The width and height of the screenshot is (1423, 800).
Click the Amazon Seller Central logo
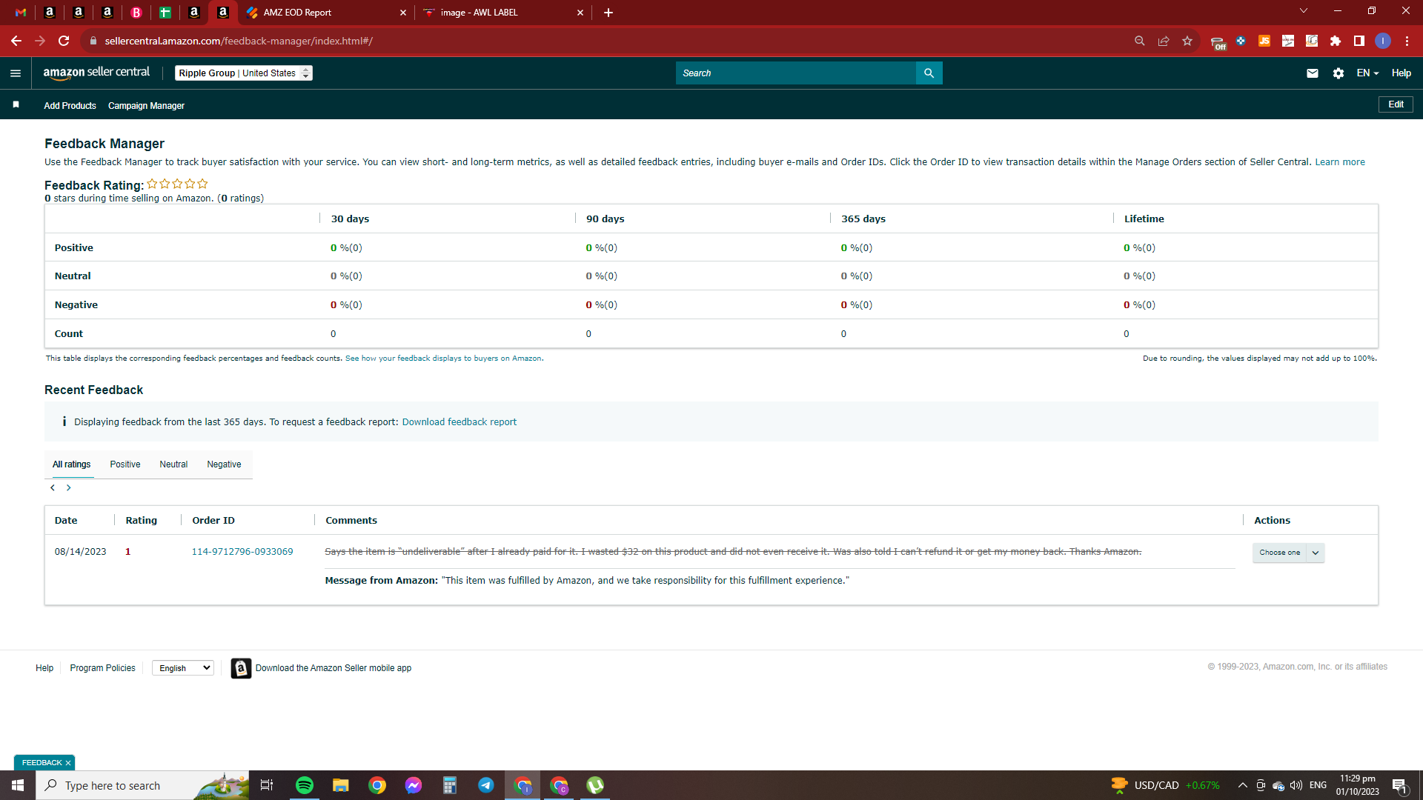coord(96,73)
